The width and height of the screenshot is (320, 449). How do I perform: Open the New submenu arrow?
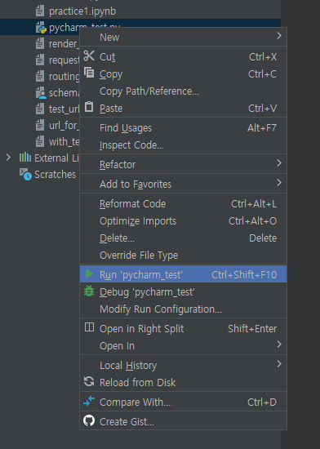click(279, 35)
